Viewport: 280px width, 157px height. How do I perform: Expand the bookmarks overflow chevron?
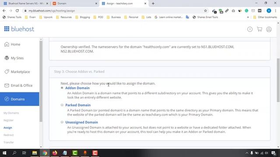coord(248,17)
